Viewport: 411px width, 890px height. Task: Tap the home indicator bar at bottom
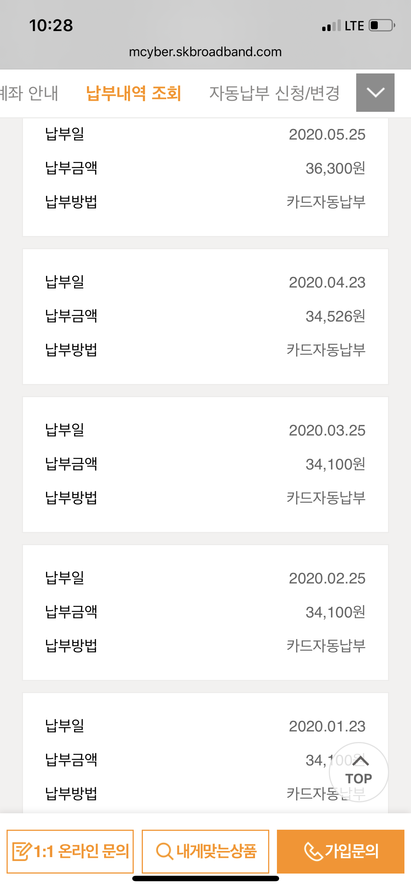pos(205,879)
